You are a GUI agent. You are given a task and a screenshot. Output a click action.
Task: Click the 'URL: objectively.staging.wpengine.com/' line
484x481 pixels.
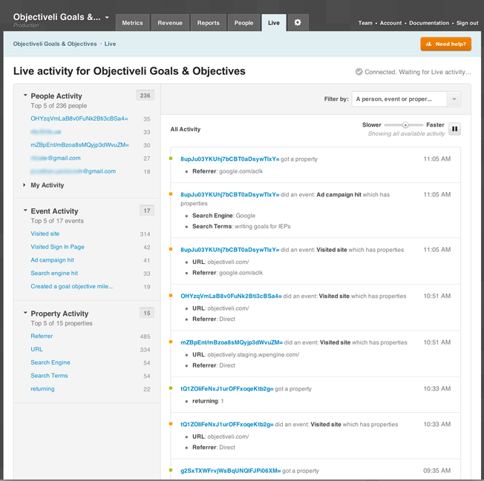click(x=246, y=355)
